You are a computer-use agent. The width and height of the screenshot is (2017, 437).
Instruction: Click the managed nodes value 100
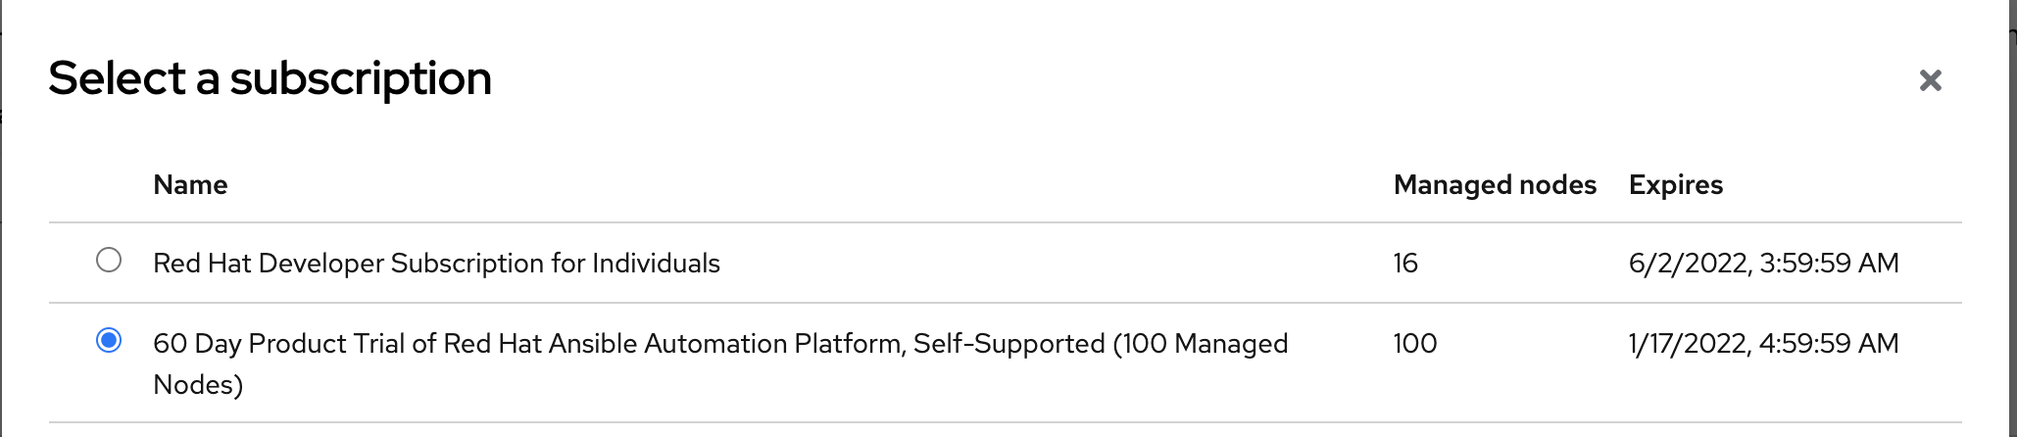(1414, 344)
